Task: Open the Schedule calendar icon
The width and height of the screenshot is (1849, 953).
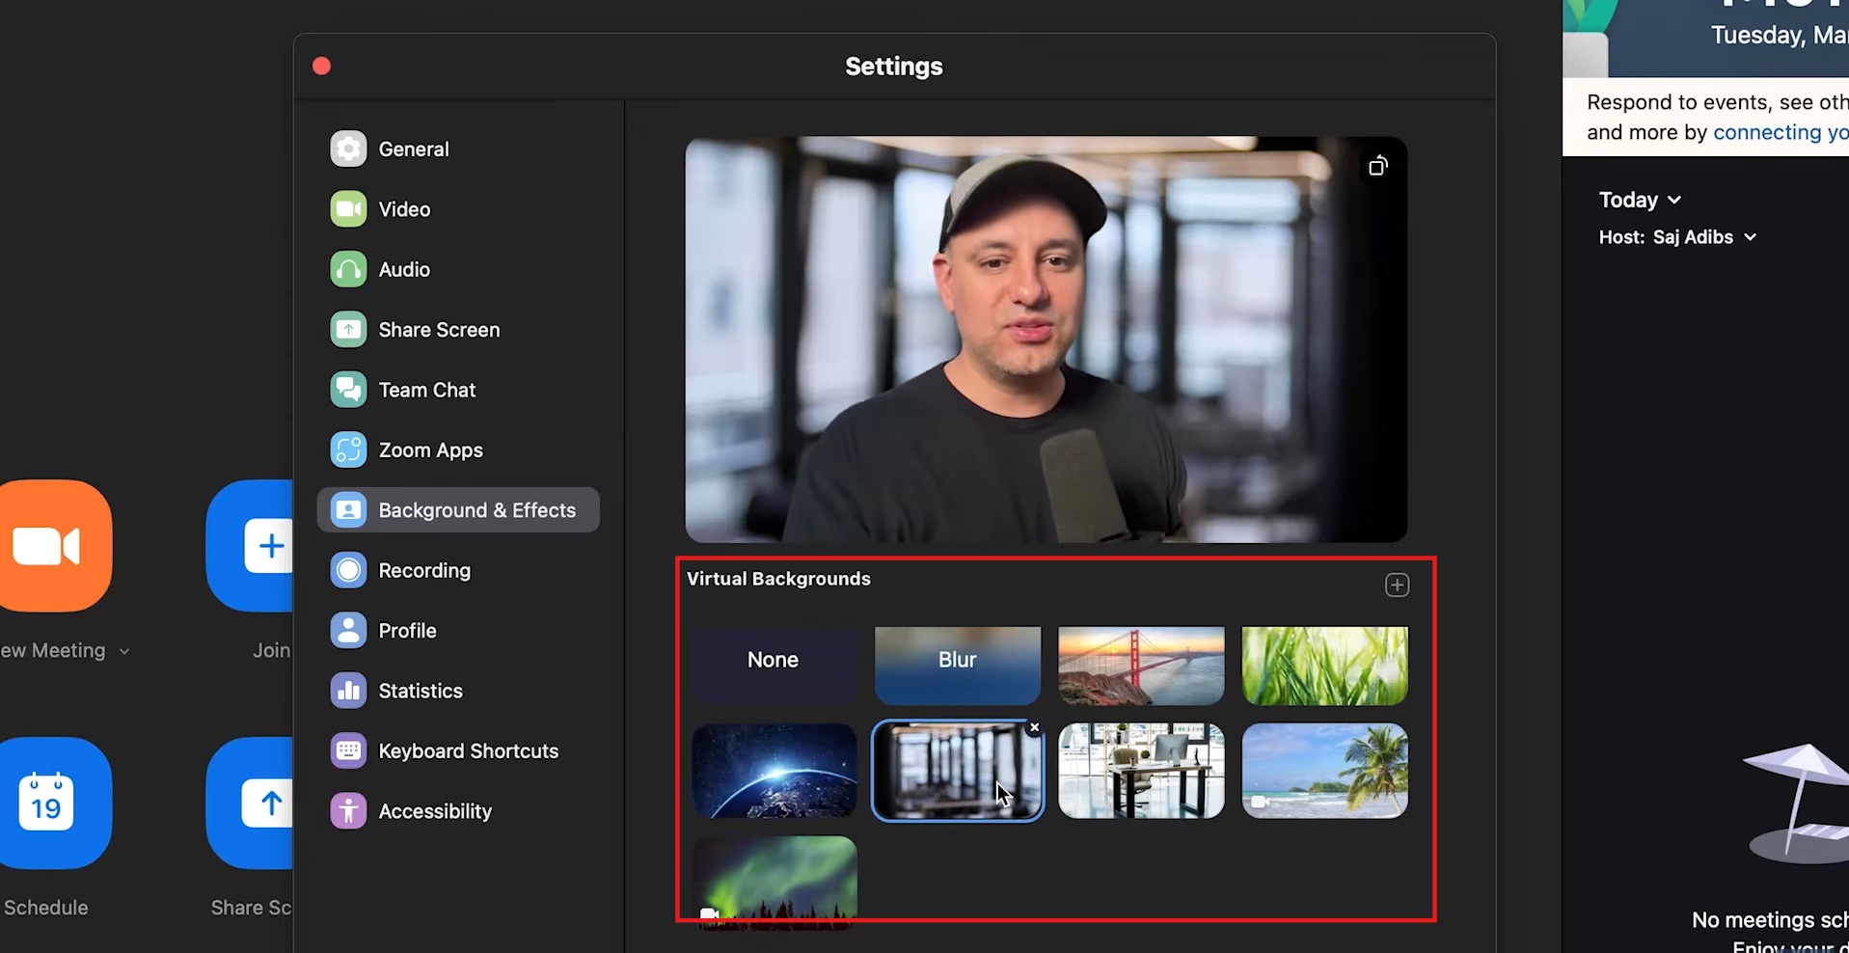Action: point(55,803)
